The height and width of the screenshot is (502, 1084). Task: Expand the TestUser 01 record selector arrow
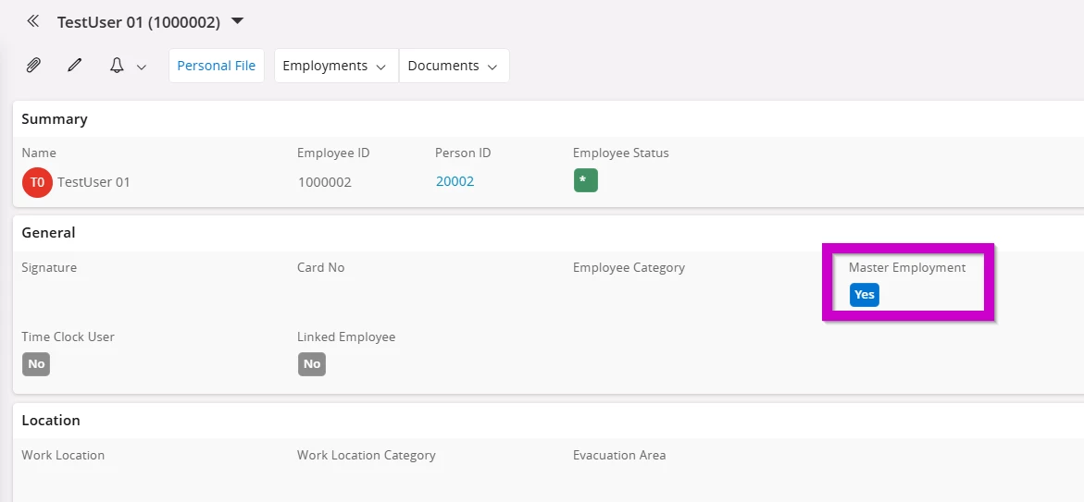click(237, 21)
